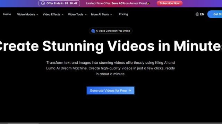Image resolution: width=222 pixels, height=124 pixels.
Task: Select the Video Effects menu label
Action: pyautogui.click(x=51, y=14)
